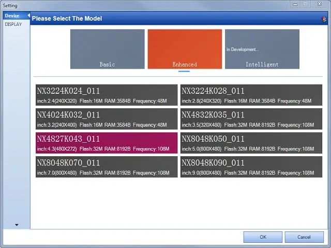Select the Intelligent series tile
331x248 pixels.
pos(262,49)
